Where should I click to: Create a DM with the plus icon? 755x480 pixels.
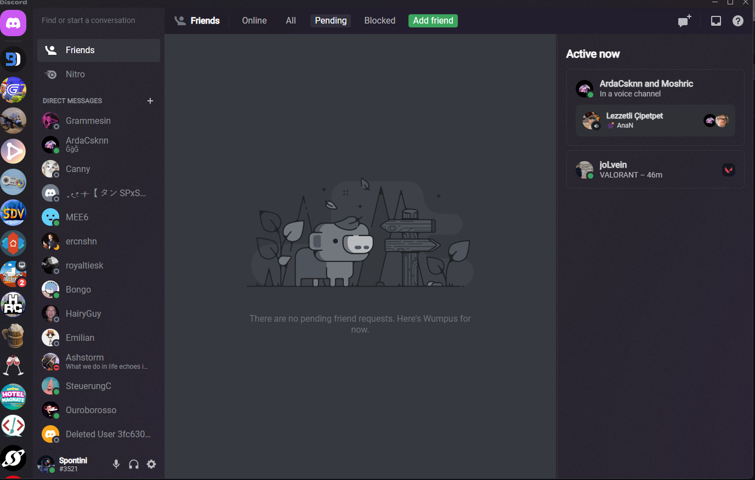150,100
